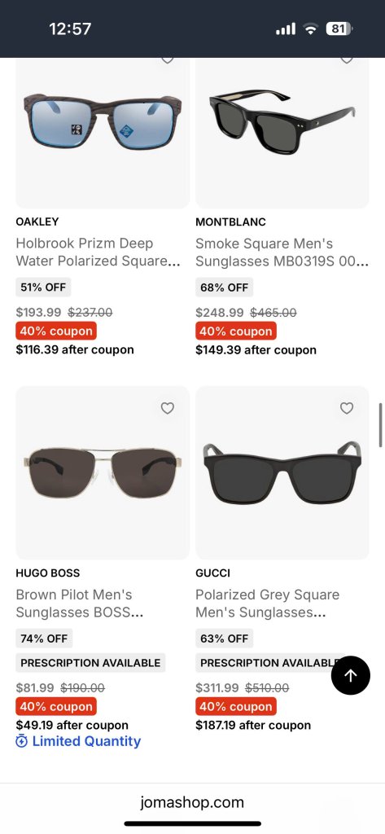The image size is (385, 834).
Task: Tap the 40% coupon badge under Hugo Boss
Action: pos(56,706)
